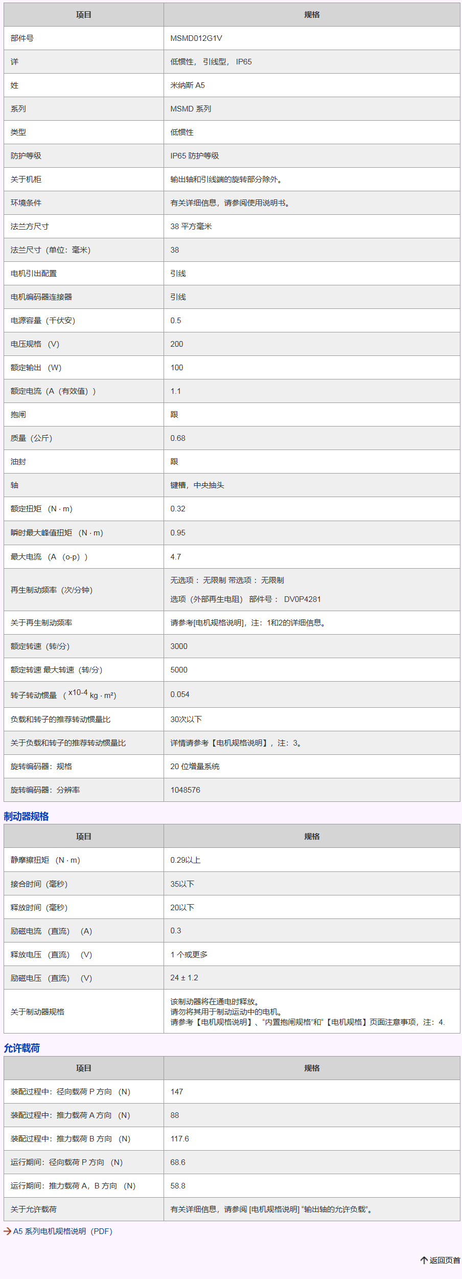The width and height of the screenshot is (462, 1279).
Task: Click the 关于制动器规格 row label
Action: (37, 1012)
